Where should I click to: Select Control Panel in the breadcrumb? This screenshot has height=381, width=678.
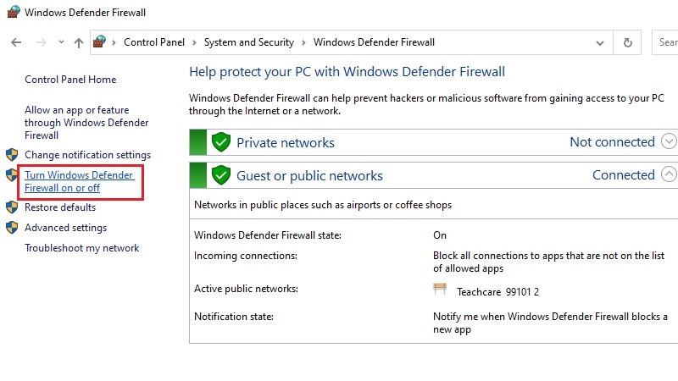(x=153, y=42)
